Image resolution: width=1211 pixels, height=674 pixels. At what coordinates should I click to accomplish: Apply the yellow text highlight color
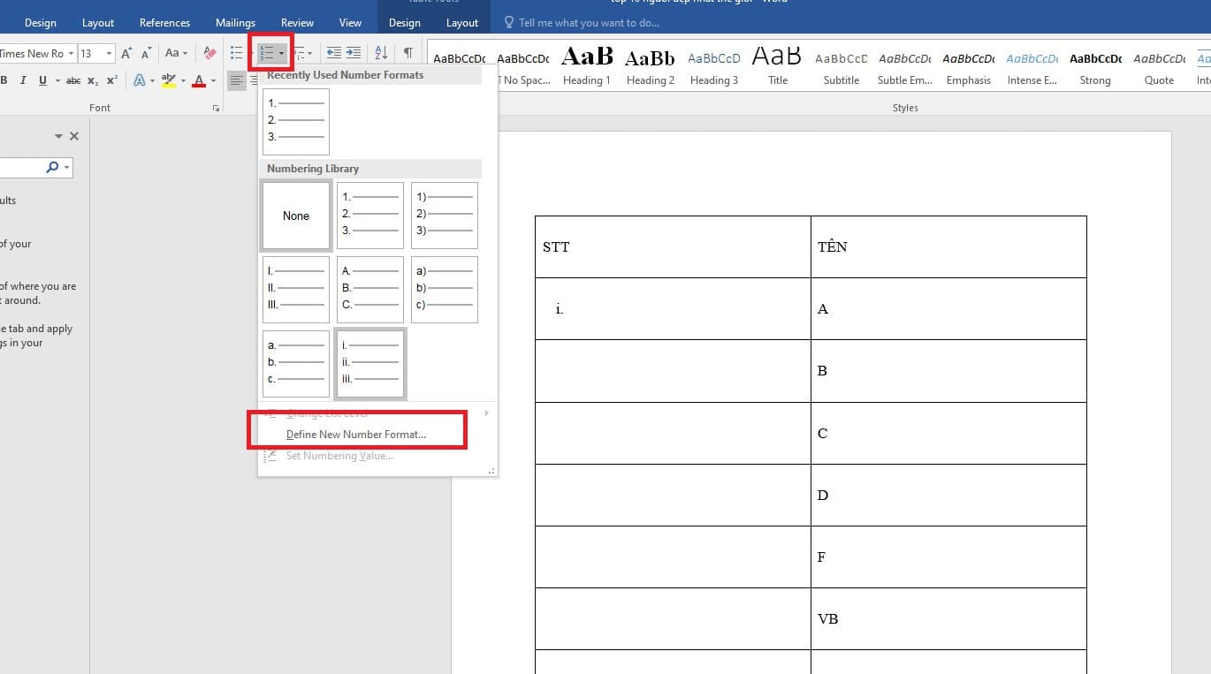(x=168, y=80)
